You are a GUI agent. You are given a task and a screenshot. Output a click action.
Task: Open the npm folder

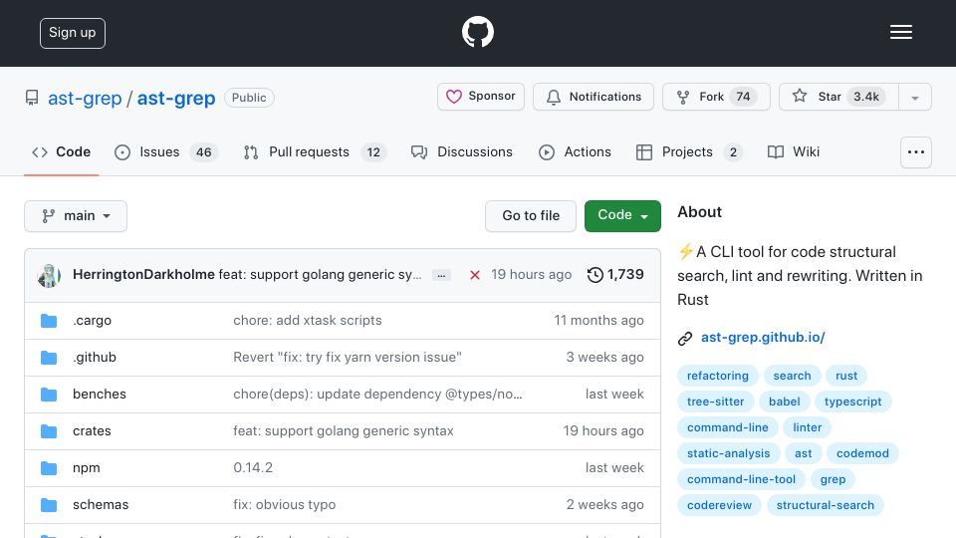click(86, 468)
